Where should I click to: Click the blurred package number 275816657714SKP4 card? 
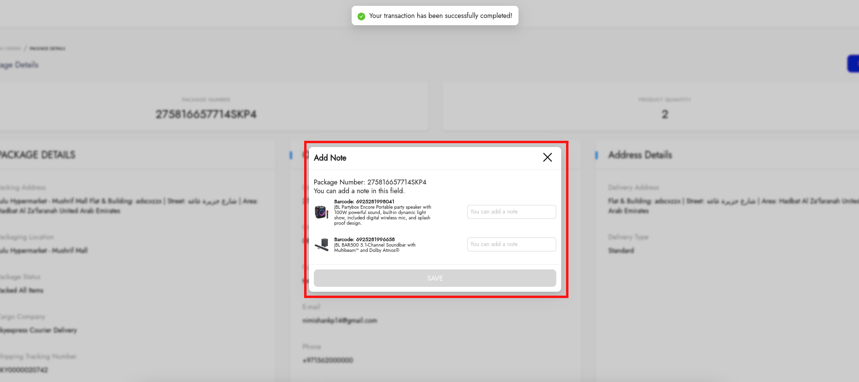click(x=206, y=114)
